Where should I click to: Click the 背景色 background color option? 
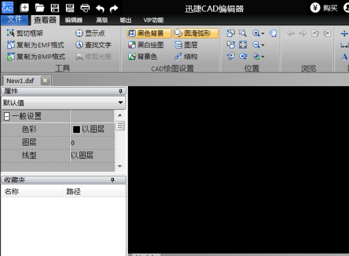[143, 56]
